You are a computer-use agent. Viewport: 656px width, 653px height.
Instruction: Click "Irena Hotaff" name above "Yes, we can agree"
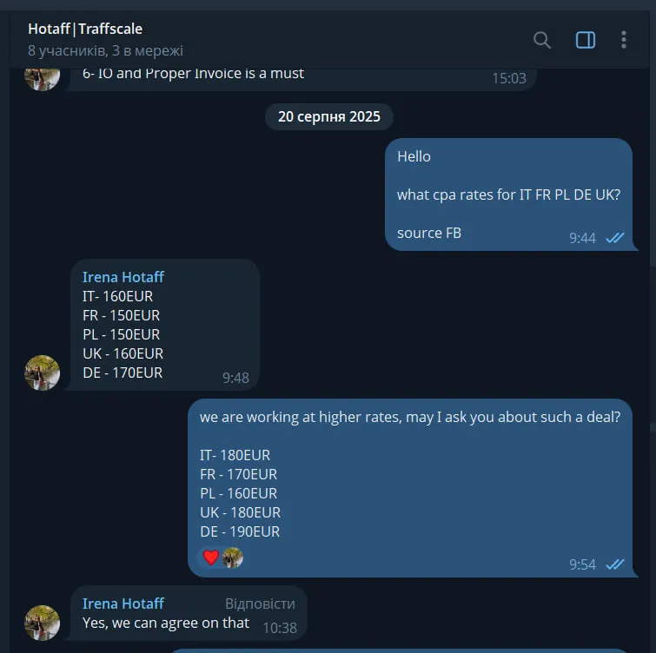[123, 604]
